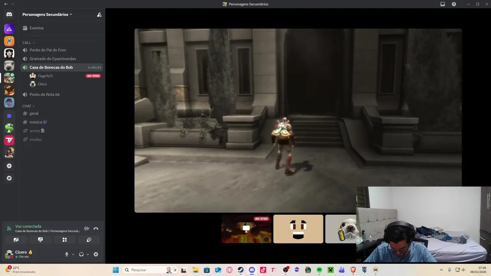Share your screen button

point(40,240)
